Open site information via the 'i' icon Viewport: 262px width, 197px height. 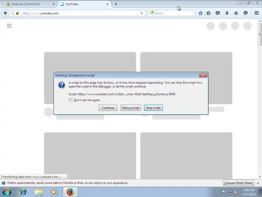[x=13, y=13]
